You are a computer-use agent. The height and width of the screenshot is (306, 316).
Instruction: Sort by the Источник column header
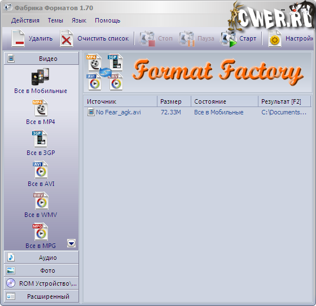pos(121,101)
